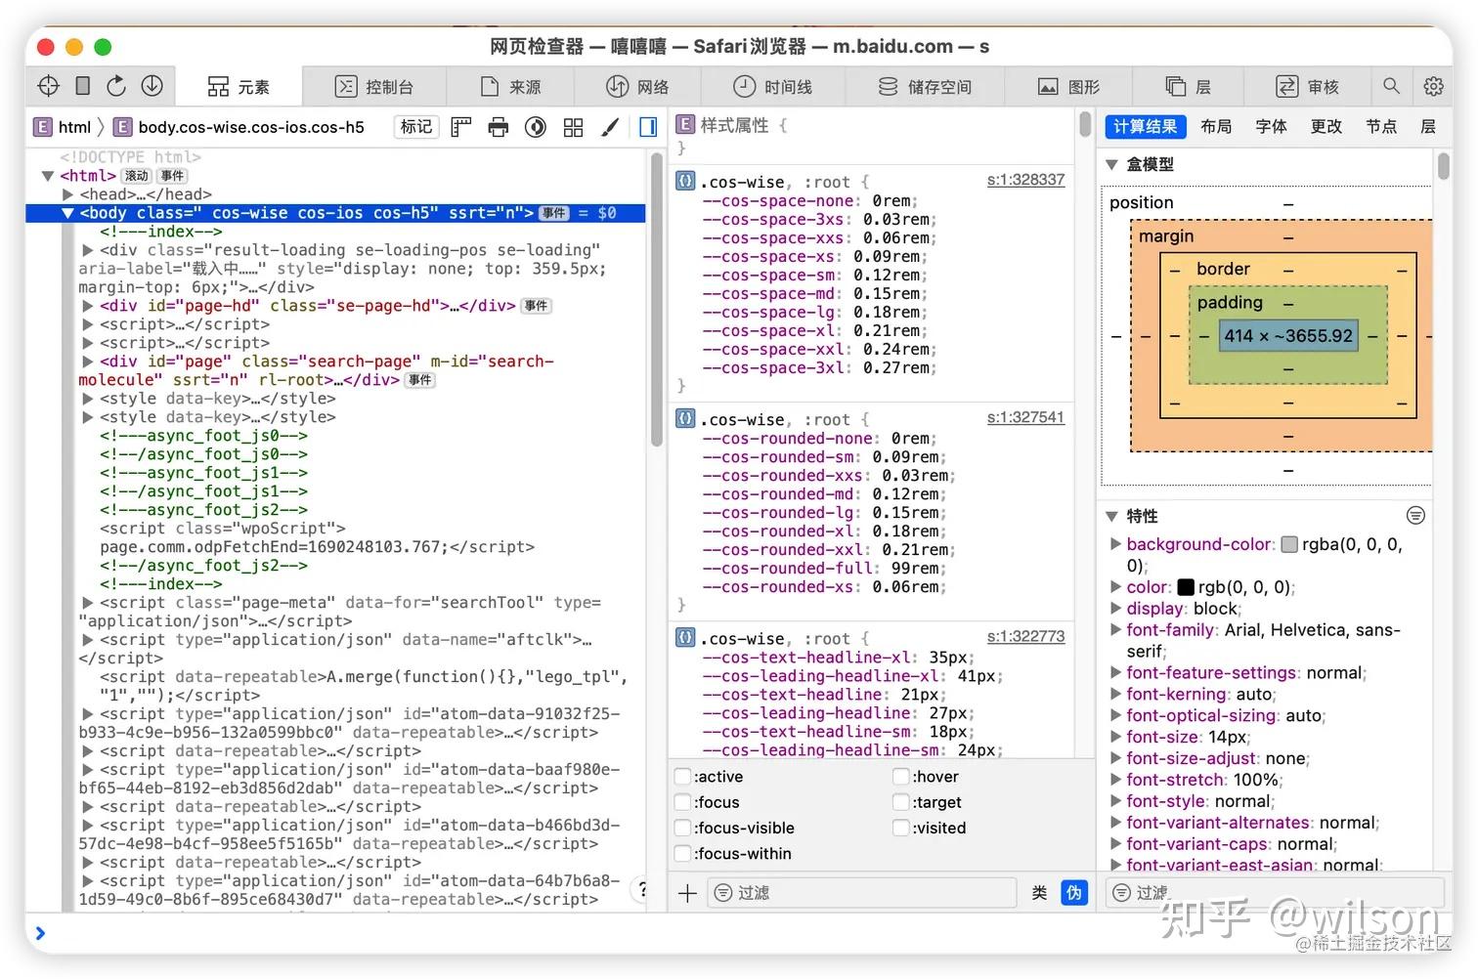Click the braces icon of rule s:1:328337
The height and width of the screenshot is (979, 1478).
(685, 181)
